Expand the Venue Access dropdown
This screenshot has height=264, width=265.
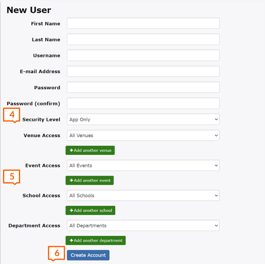click(143, 135)
